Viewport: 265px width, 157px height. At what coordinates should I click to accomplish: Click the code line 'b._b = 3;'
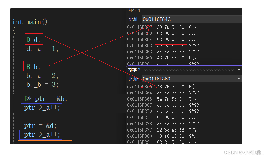click(x=43, y=84)
